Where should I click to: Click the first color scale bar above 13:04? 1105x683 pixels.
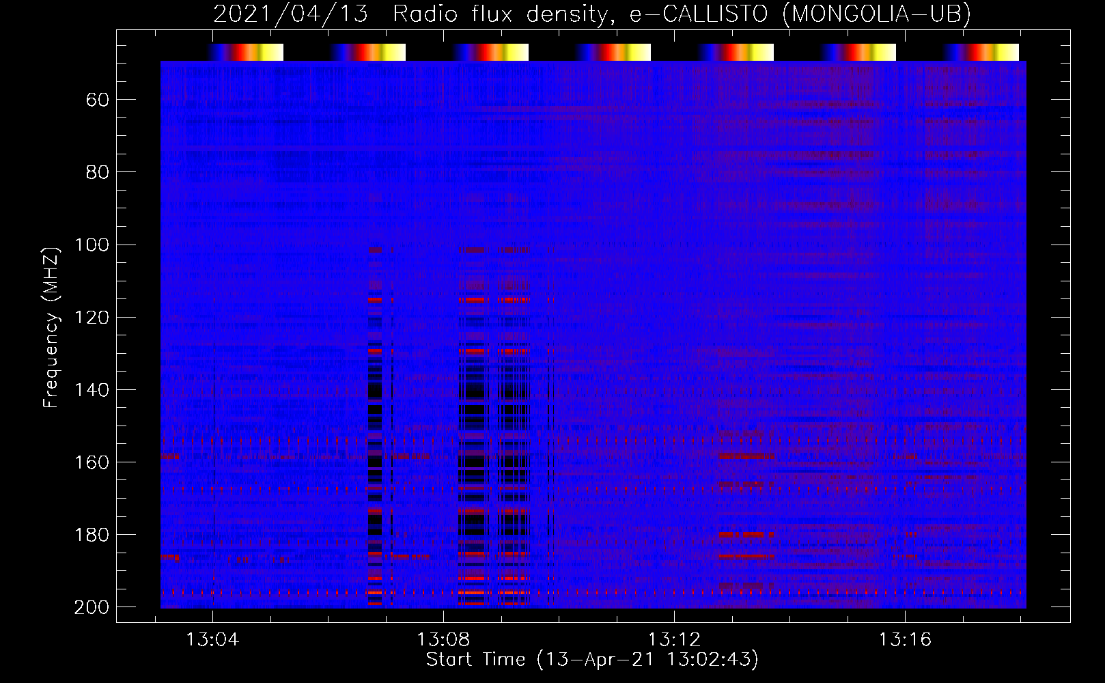(246, 52)
